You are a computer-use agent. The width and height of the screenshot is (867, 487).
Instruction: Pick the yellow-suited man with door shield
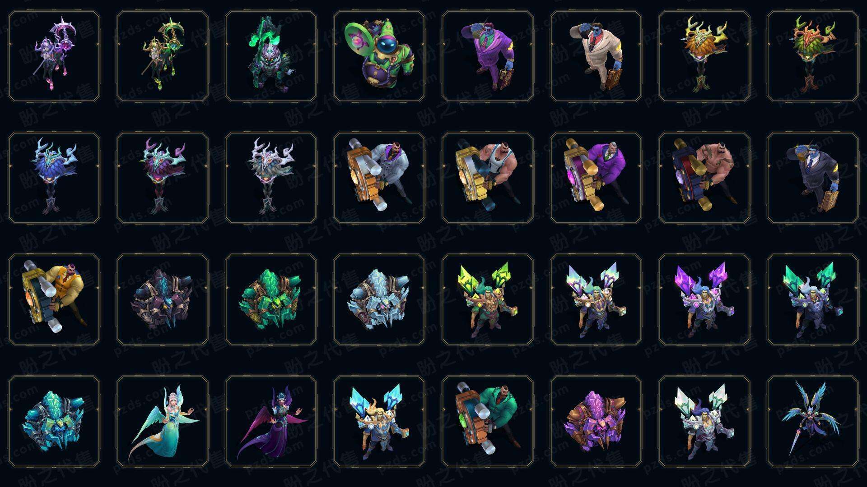[54, 299]
